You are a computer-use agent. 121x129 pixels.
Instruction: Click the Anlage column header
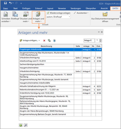point(86,46)
